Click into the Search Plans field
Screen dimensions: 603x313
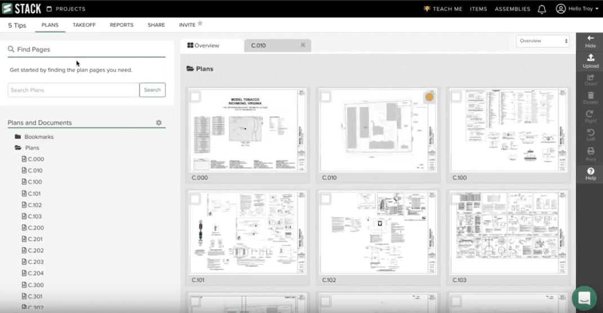pos(73,90)
